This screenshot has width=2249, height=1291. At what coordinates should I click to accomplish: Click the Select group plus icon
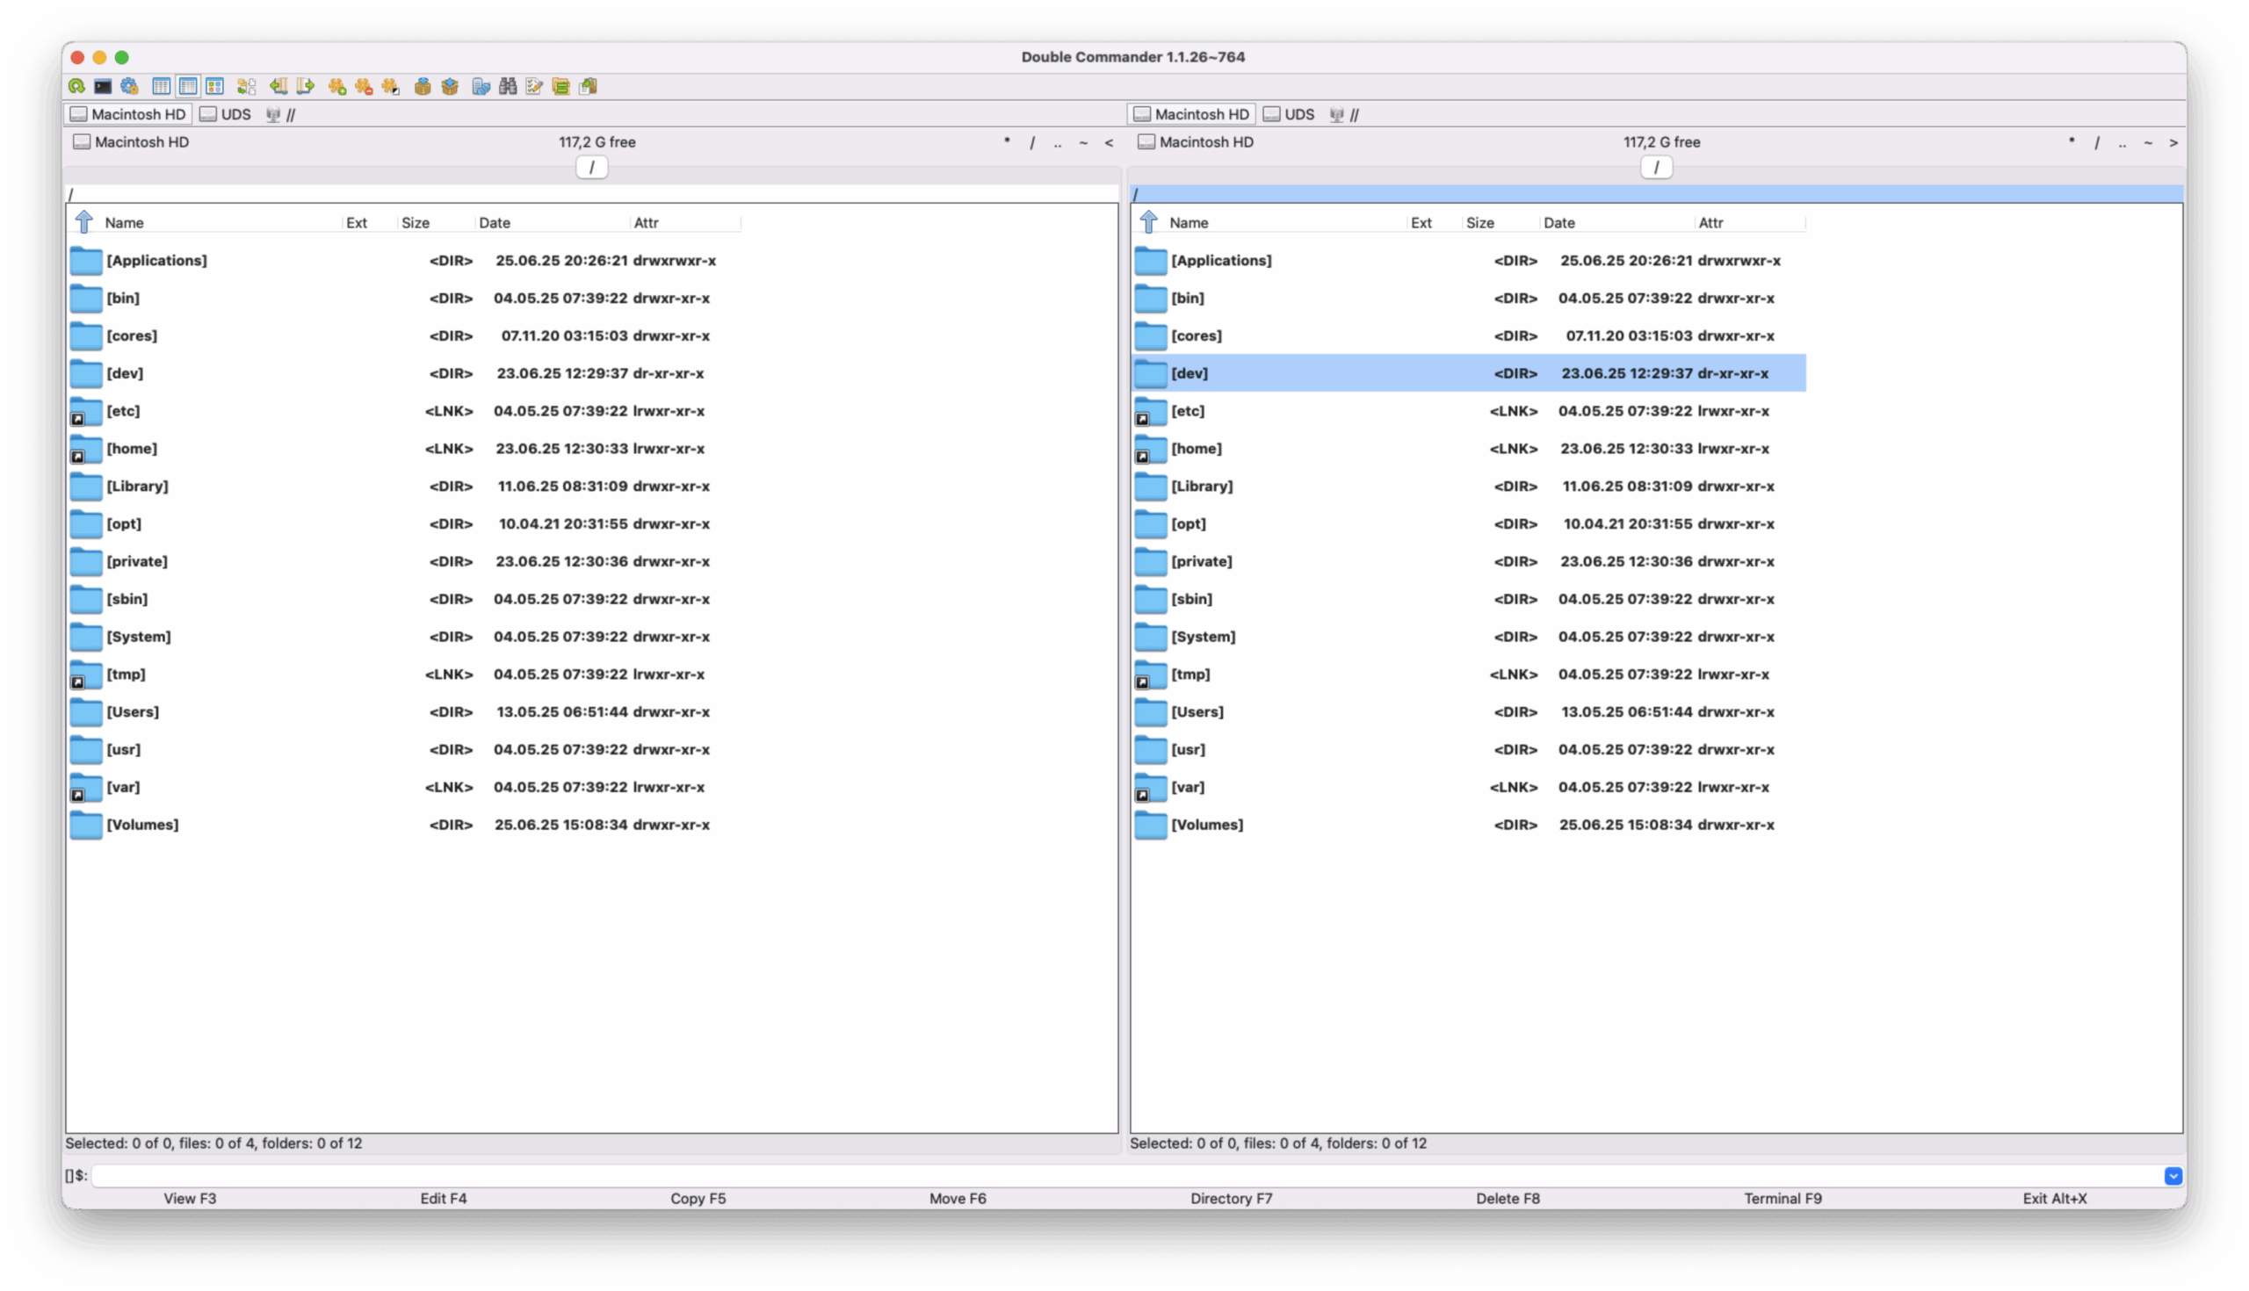coord(337,86)
